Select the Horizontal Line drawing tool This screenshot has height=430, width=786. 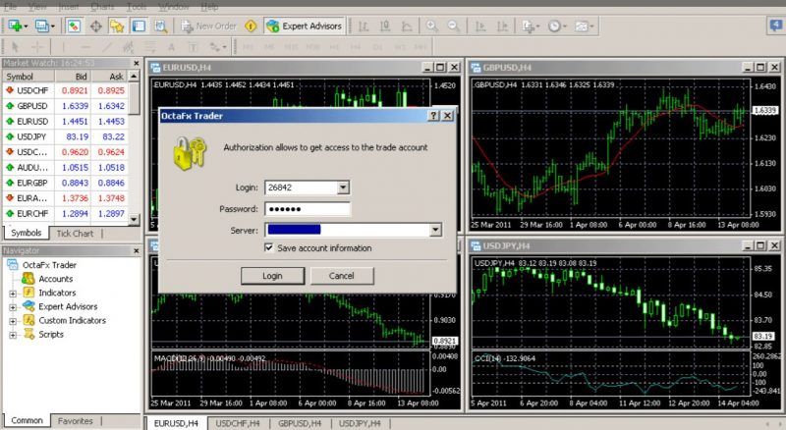coord(85,47)
